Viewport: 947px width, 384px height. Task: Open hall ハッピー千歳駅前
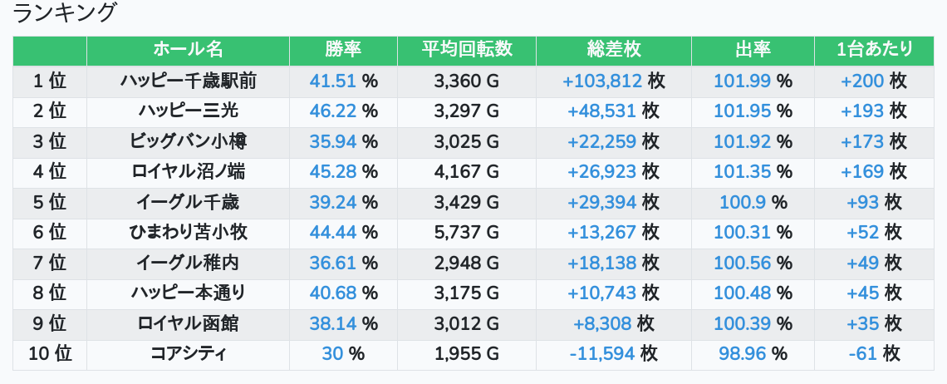coord(188,81)
